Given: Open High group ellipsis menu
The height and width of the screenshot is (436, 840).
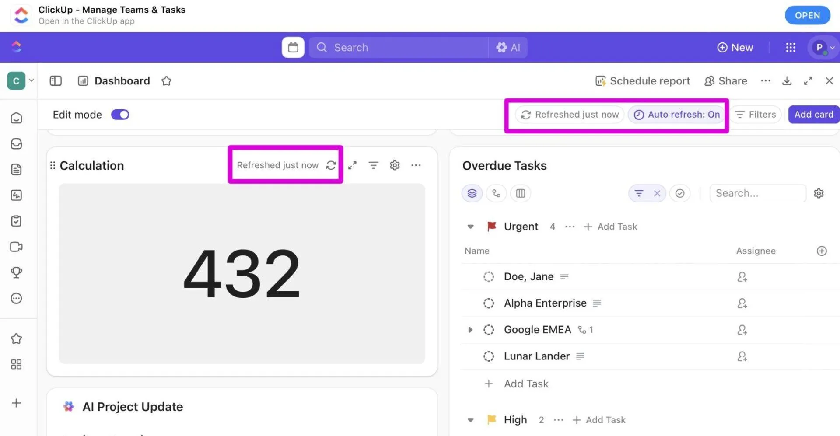Looking at the screenshot, I should click(x=558, y=420).
